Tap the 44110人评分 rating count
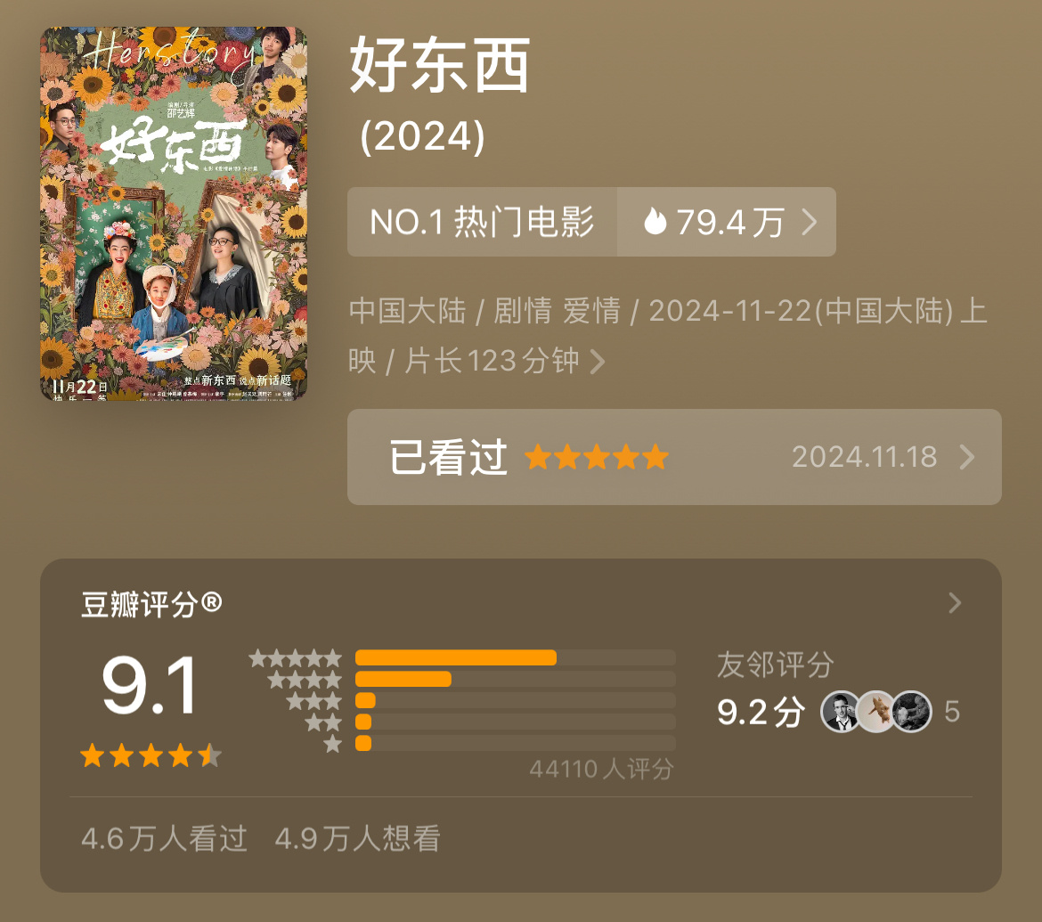The width and height of the screenshot is (1042, 922). [601, 769]
